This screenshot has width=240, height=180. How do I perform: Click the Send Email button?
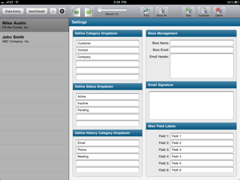coord(36,12)
